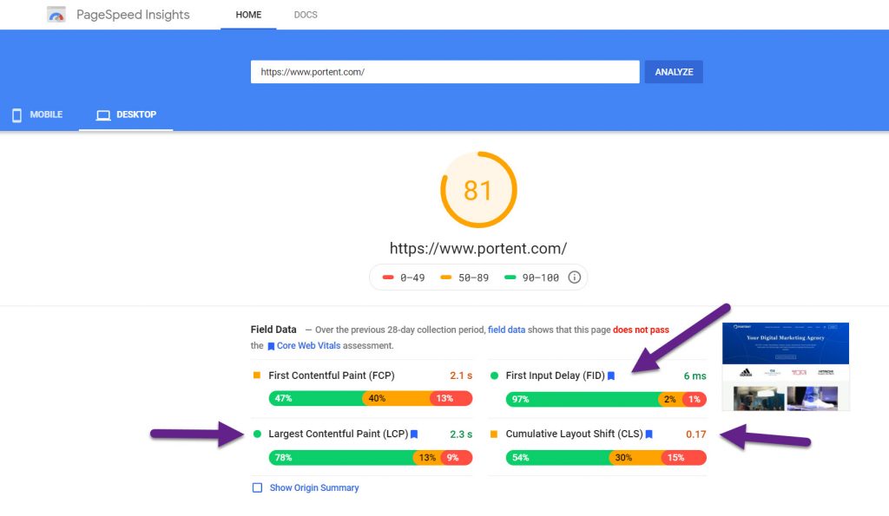The image size is (889, 516).
Task: Click the orange 50-89 legend marker
Action: click(446, 278)
